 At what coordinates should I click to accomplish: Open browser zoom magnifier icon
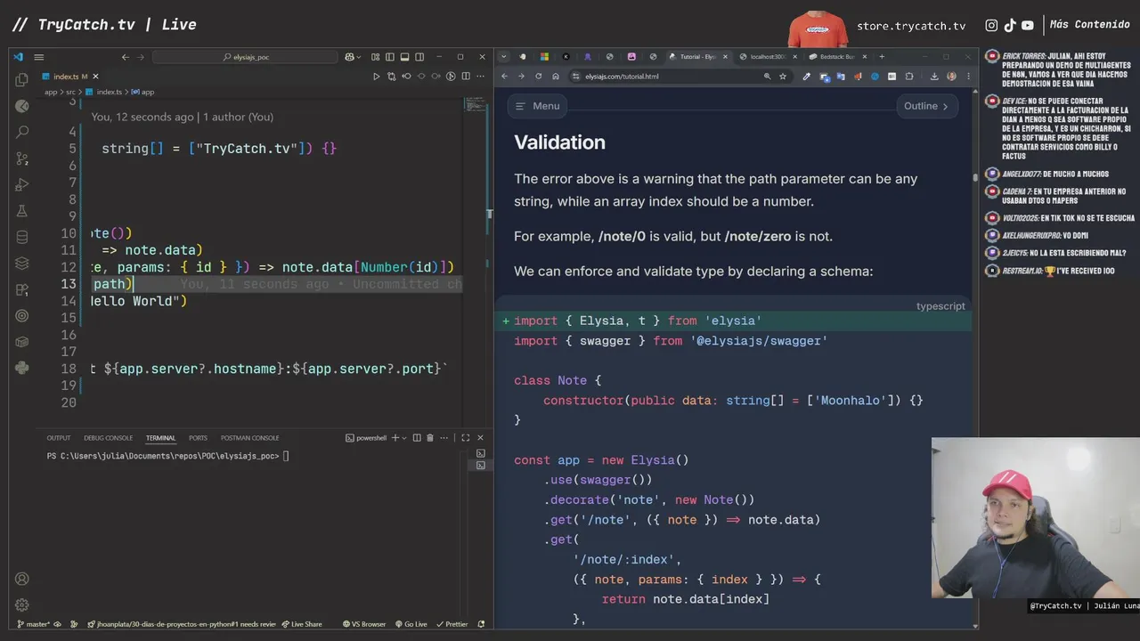(x=767, y=77)
